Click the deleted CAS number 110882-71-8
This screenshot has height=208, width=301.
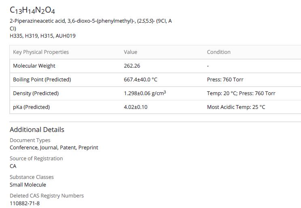point(25,203)
